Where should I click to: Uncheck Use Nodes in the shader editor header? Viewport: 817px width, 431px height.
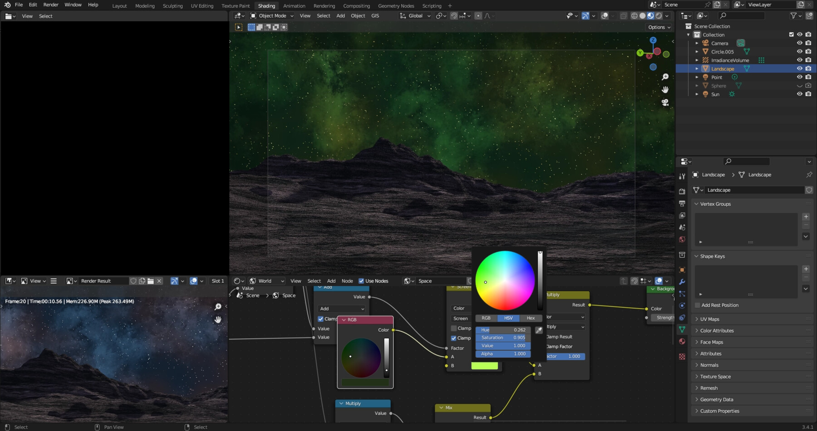(x=361, y=281)
